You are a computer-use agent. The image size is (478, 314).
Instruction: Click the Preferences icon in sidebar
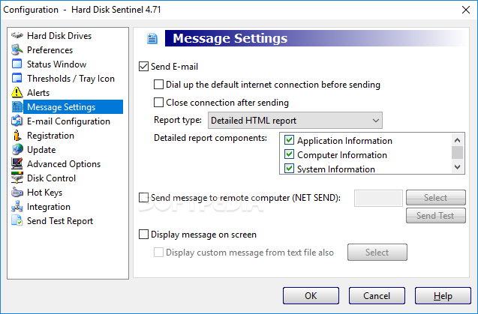pos(17,49)
